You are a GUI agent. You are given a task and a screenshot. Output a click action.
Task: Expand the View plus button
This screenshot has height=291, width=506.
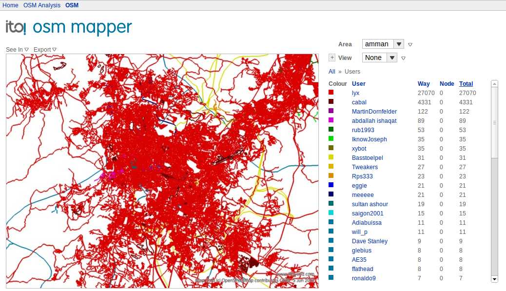click(332, 58)
